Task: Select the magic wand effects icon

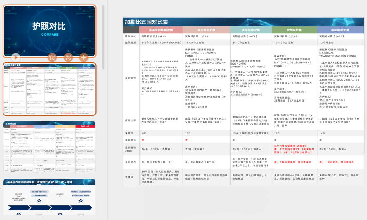Action: [x=68, y=57]
